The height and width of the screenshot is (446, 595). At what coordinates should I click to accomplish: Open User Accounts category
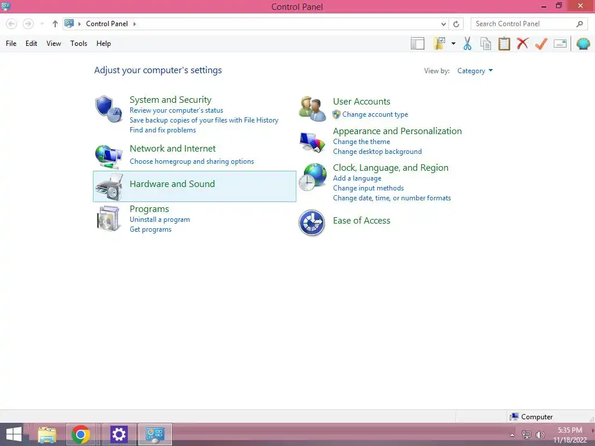click(x=361, y=102)
